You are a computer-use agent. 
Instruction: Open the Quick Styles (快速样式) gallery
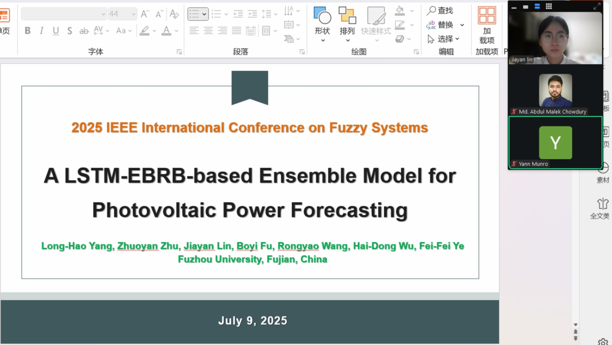tap(376, 24)
